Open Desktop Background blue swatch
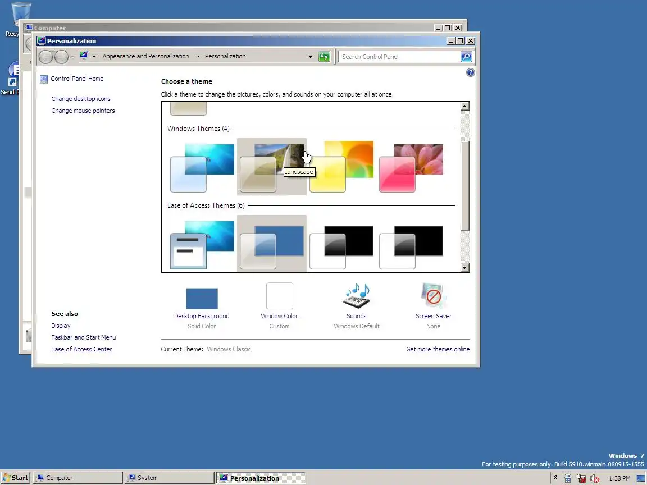 pos(202,299)
